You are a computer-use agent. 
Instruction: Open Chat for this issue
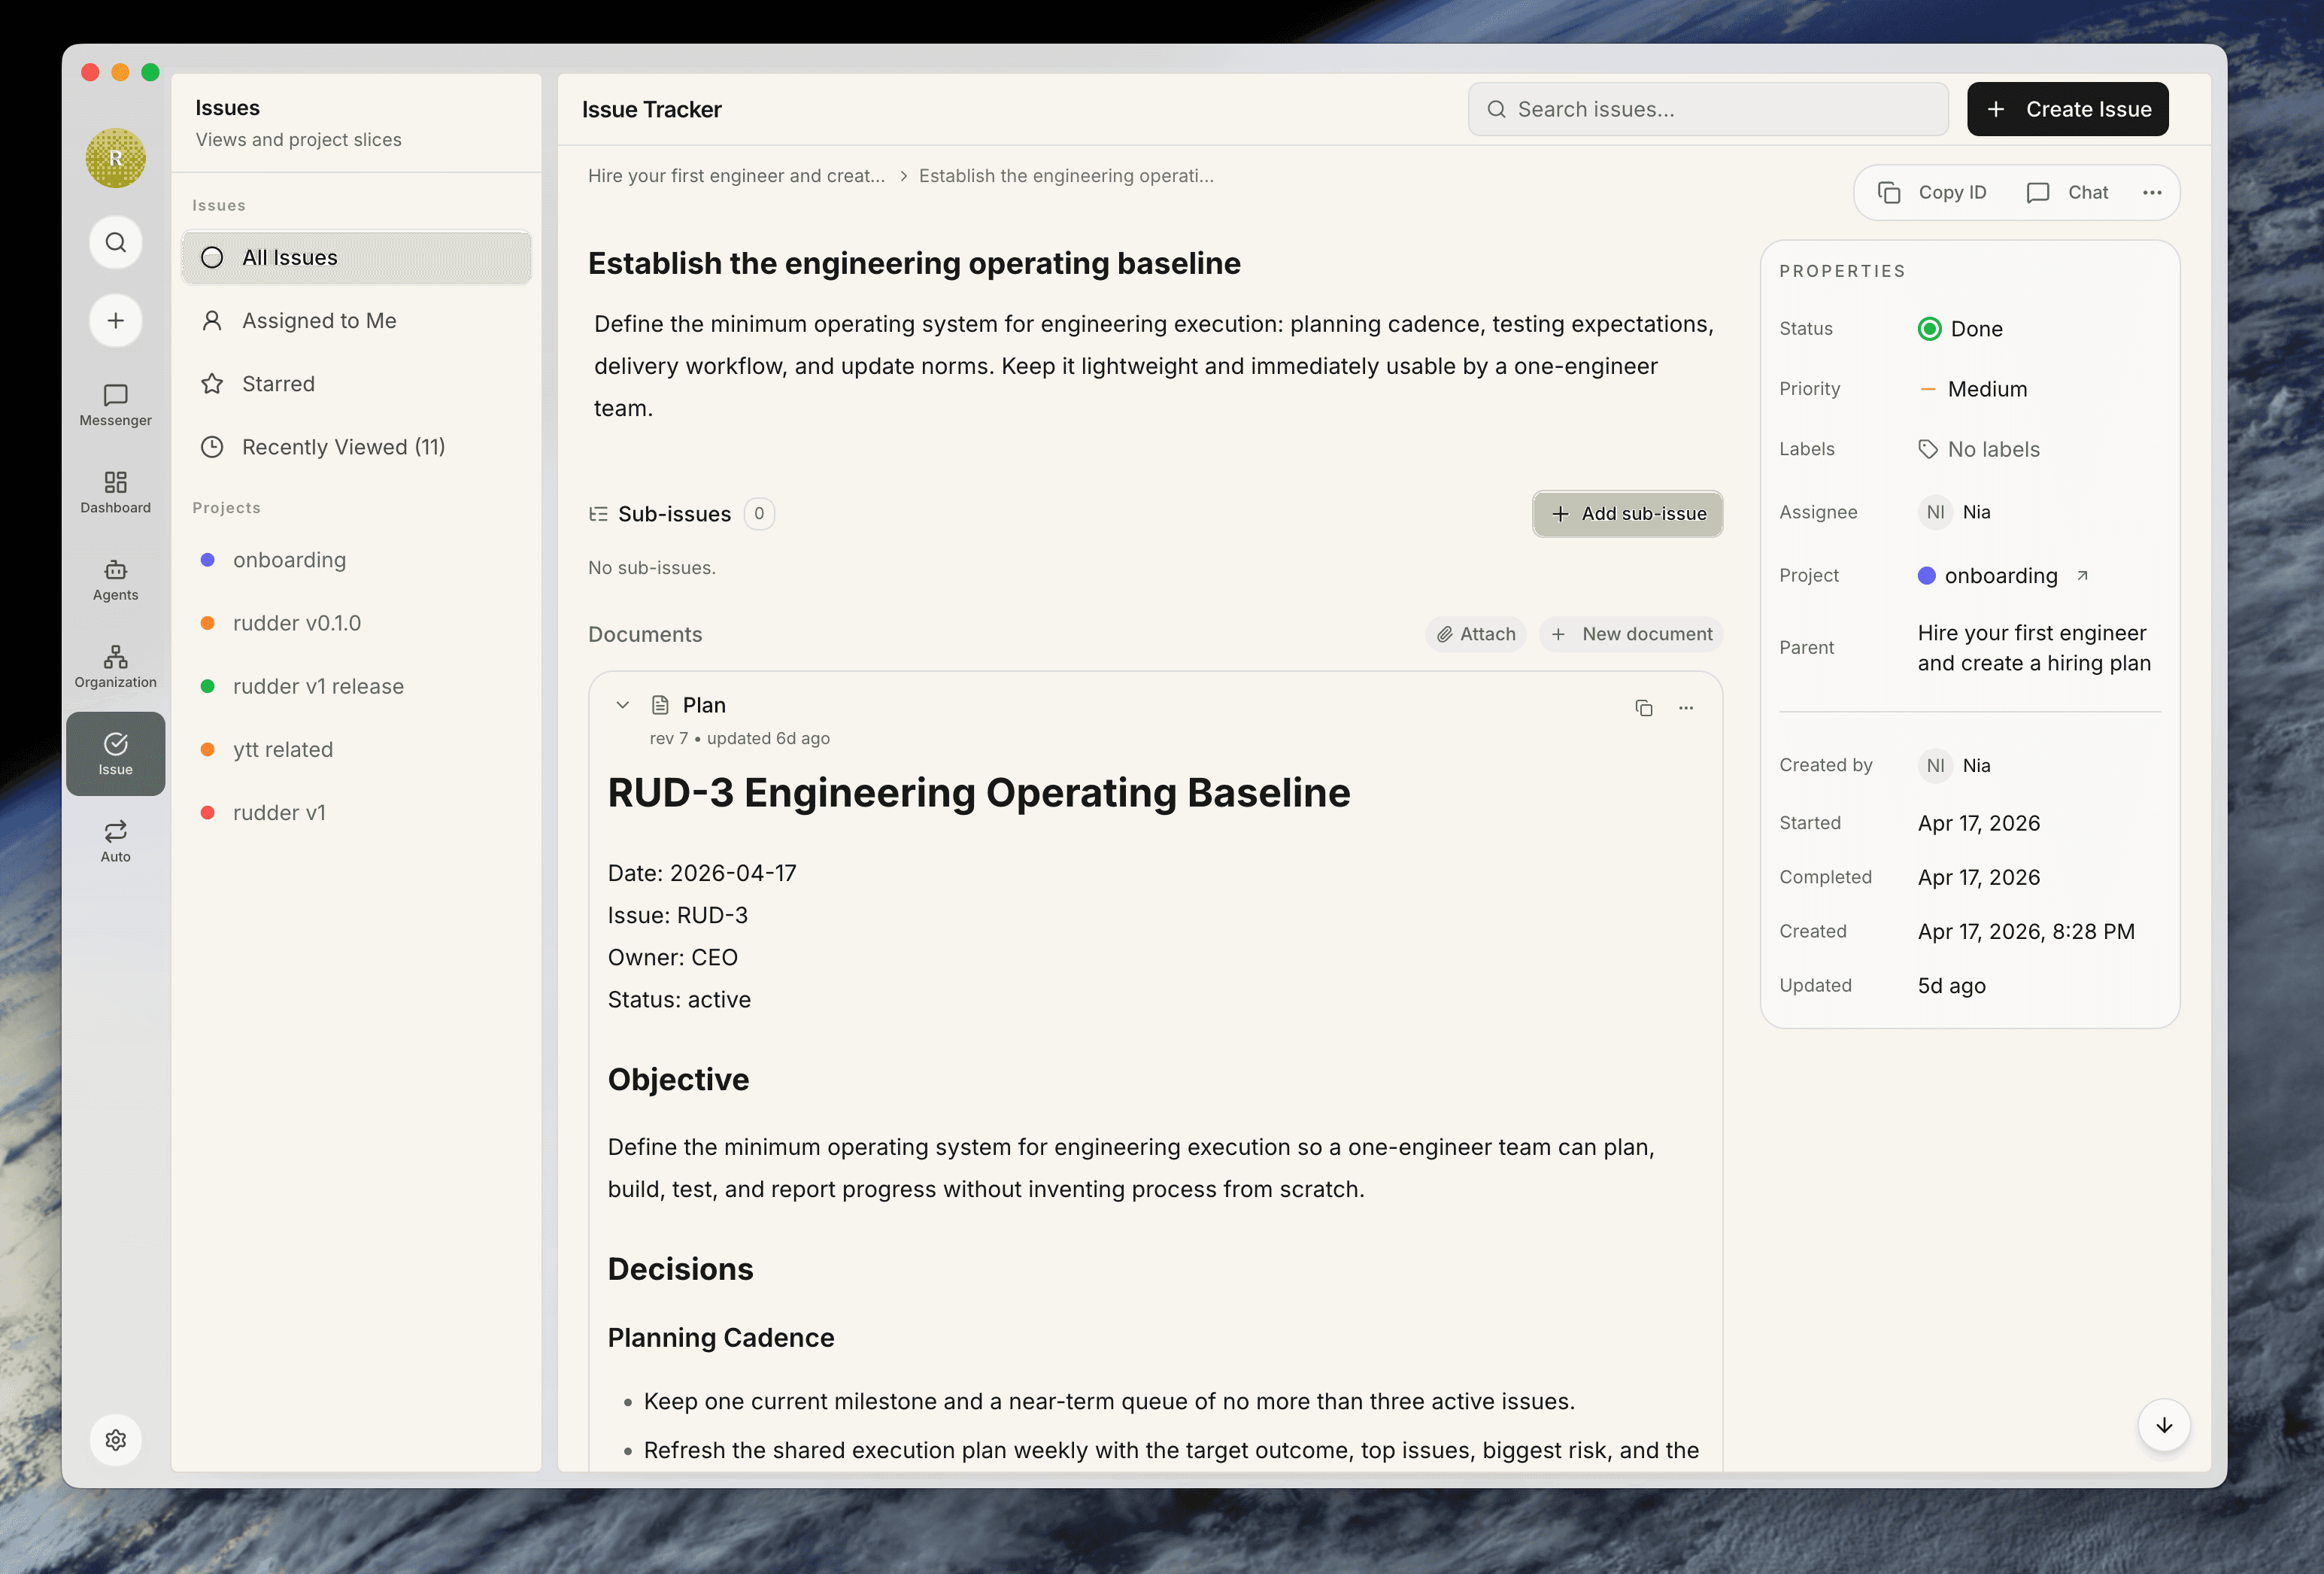click(2067, 192)
